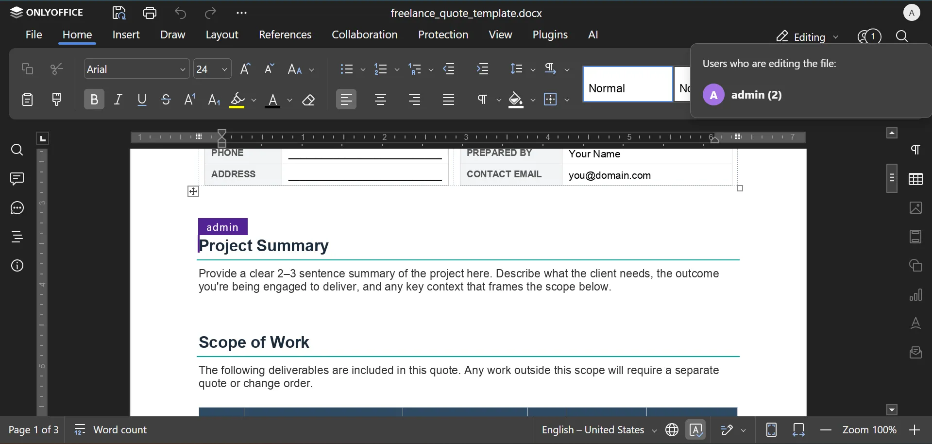
Task: Open mail merge settings in right sidebar
Action: [x=915, y=353]
